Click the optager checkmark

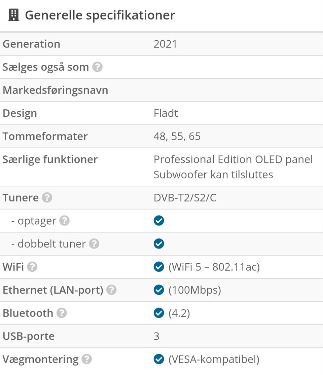tap(159, 221)
